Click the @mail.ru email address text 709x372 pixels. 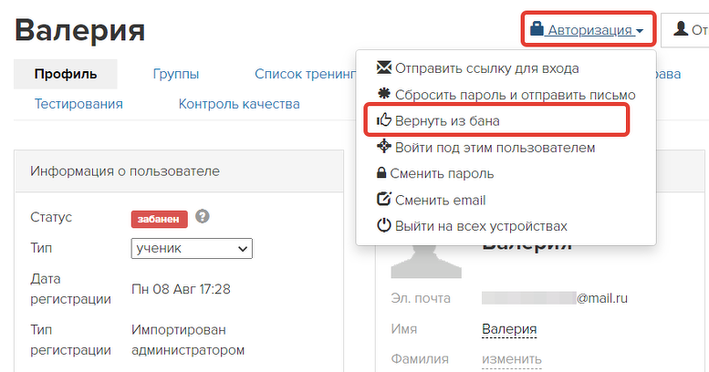click(x=602, y=298)
